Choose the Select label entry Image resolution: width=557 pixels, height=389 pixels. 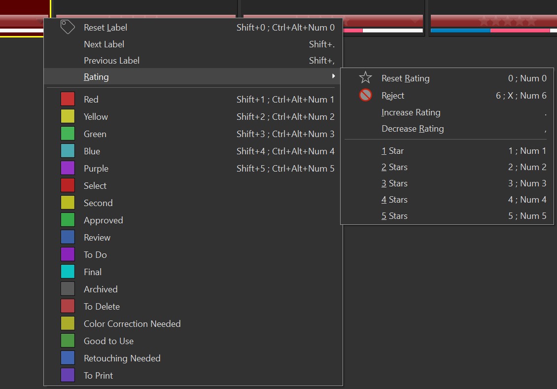(x=193, y=185)
